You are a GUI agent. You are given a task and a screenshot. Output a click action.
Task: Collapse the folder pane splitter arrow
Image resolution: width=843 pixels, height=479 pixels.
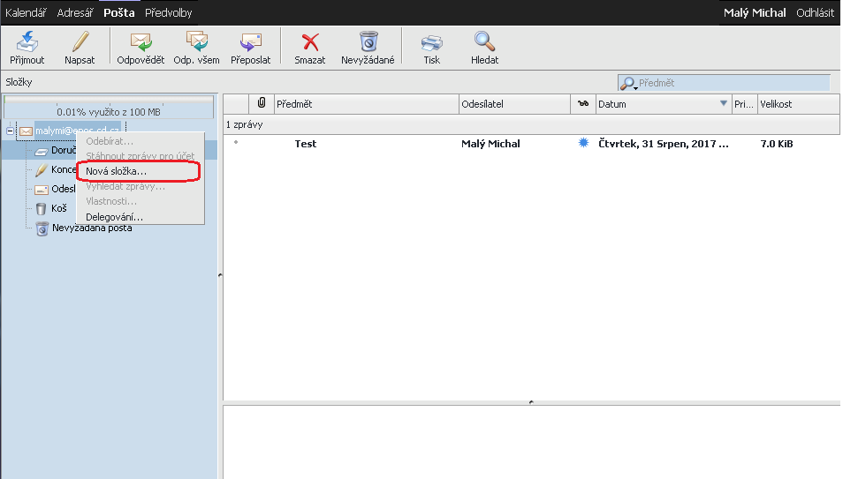[x=220, y=275]
